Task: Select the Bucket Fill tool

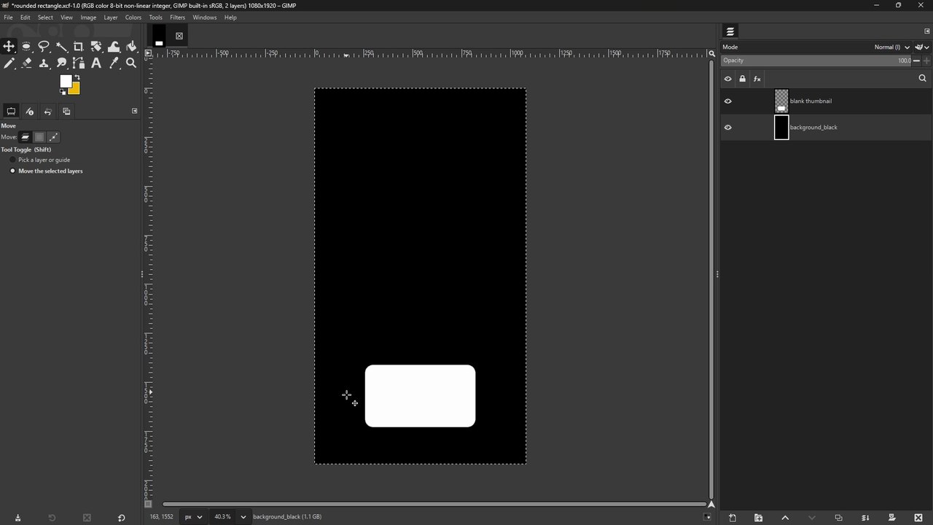Action: click(x=131, y=47)
